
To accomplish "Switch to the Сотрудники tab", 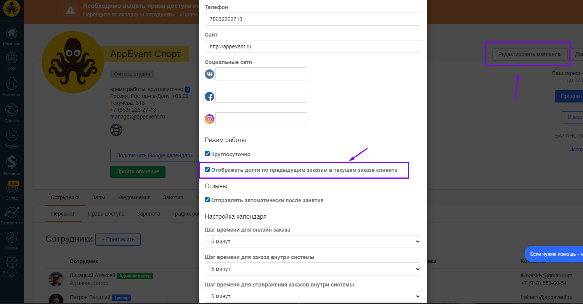I will [65, 197].
